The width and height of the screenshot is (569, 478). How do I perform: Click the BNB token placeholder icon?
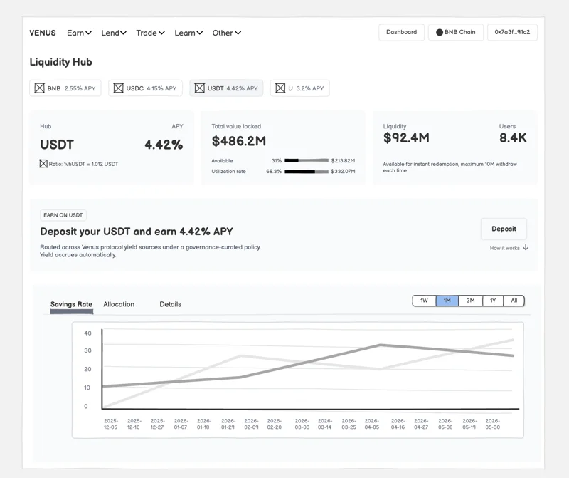tap(40, 88)
